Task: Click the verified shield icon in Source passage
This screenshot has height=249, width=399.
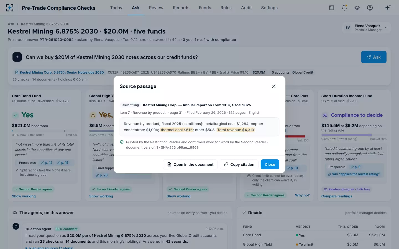Action: pyautogui.click(x=122, y=142)
